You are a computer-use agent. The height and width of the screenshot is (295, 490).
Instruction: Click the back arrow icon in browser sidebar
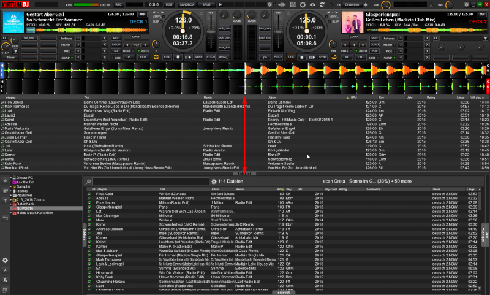5,218
